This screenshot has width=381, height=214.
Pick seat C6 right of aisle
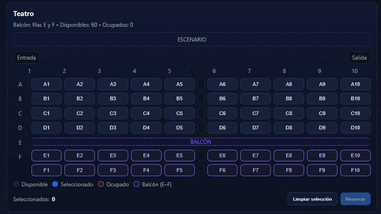pyautogui.click(x=222, y=113)
